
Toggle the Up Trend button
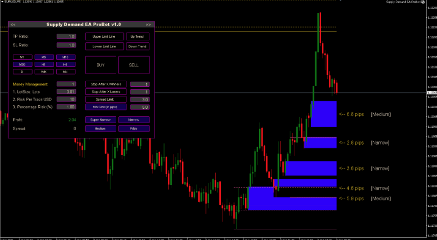138,37
